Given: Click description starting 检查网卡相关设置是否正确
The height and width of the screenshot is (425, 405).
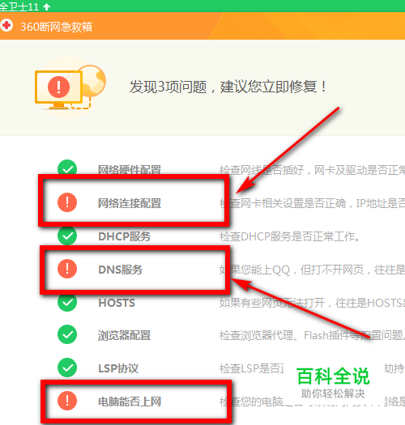Looking at the screenshot, I should (x=312, y=203).
